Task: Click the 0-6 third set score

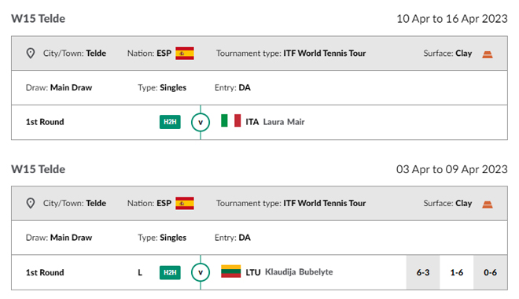Action: 490,272
